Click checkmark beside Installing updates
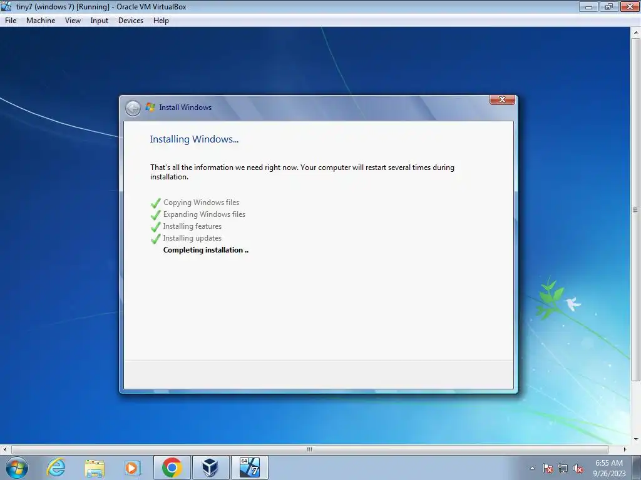The image size is (641, 480). click(x=156, y=238)
